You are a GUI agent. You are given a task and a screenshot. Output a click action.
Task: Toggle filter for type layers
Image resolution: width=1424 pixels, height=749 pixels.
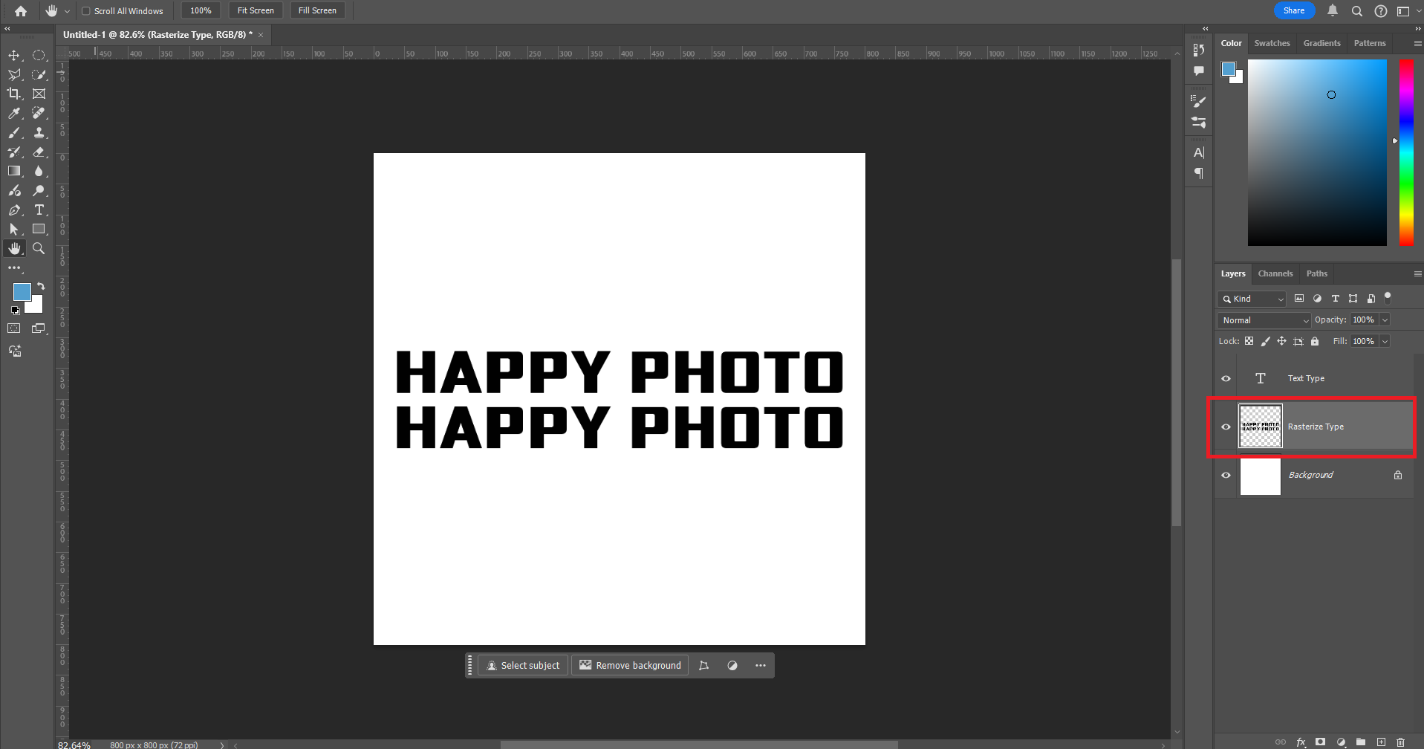point(1335,299)
